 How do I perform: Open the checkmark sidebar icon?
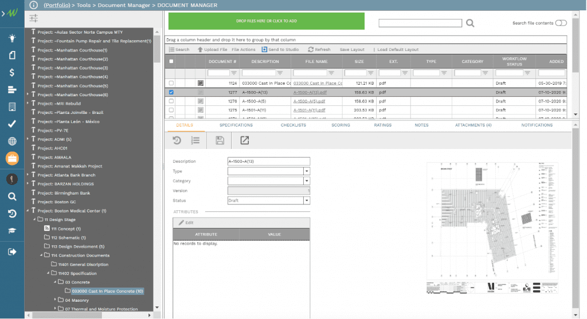(x=12, y=124)
